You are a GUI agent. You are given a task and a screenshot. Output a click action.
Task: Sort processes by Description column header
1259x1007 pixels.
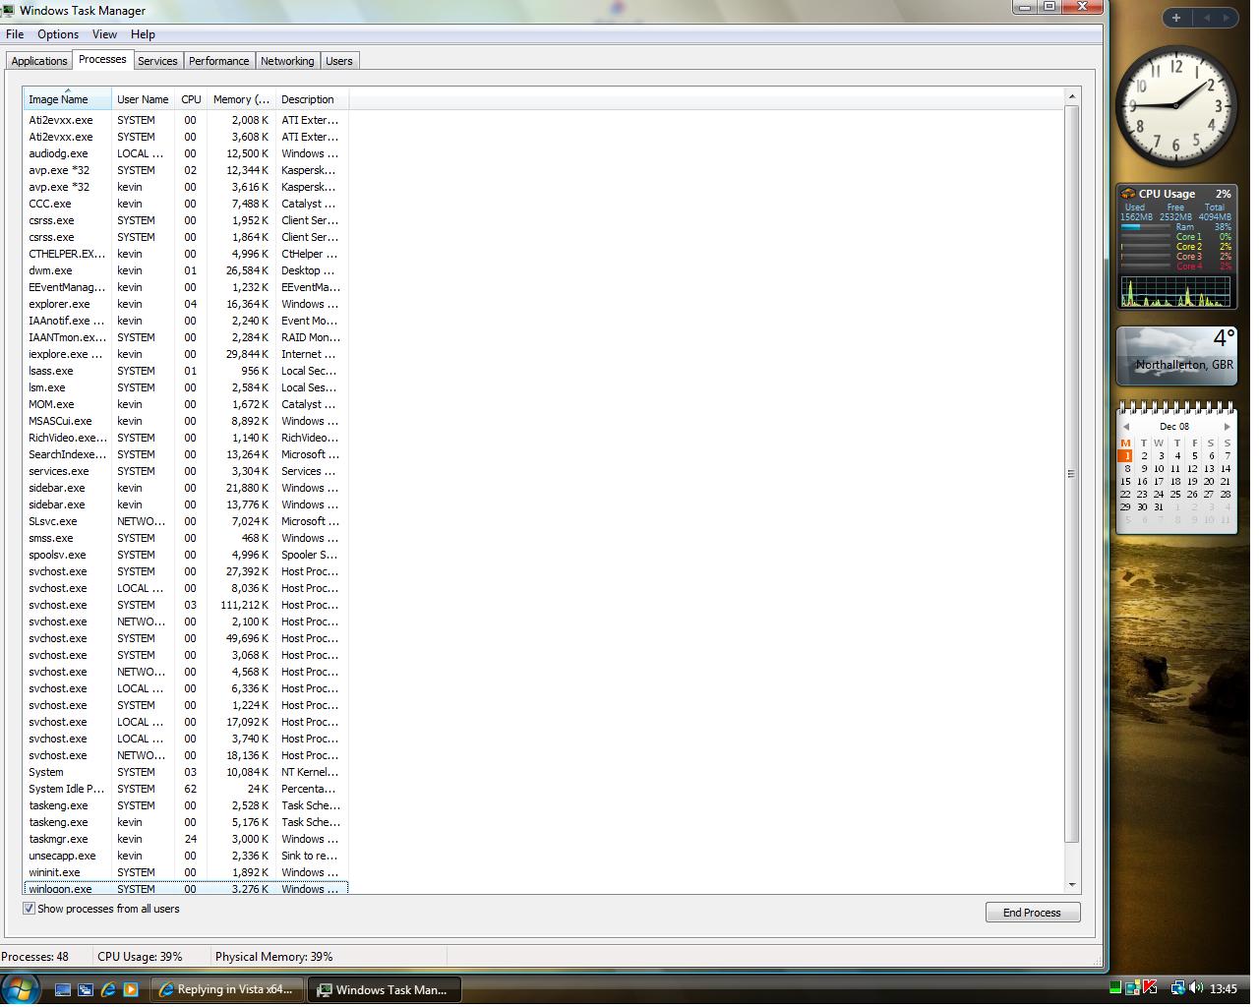[x=312, y=99]
